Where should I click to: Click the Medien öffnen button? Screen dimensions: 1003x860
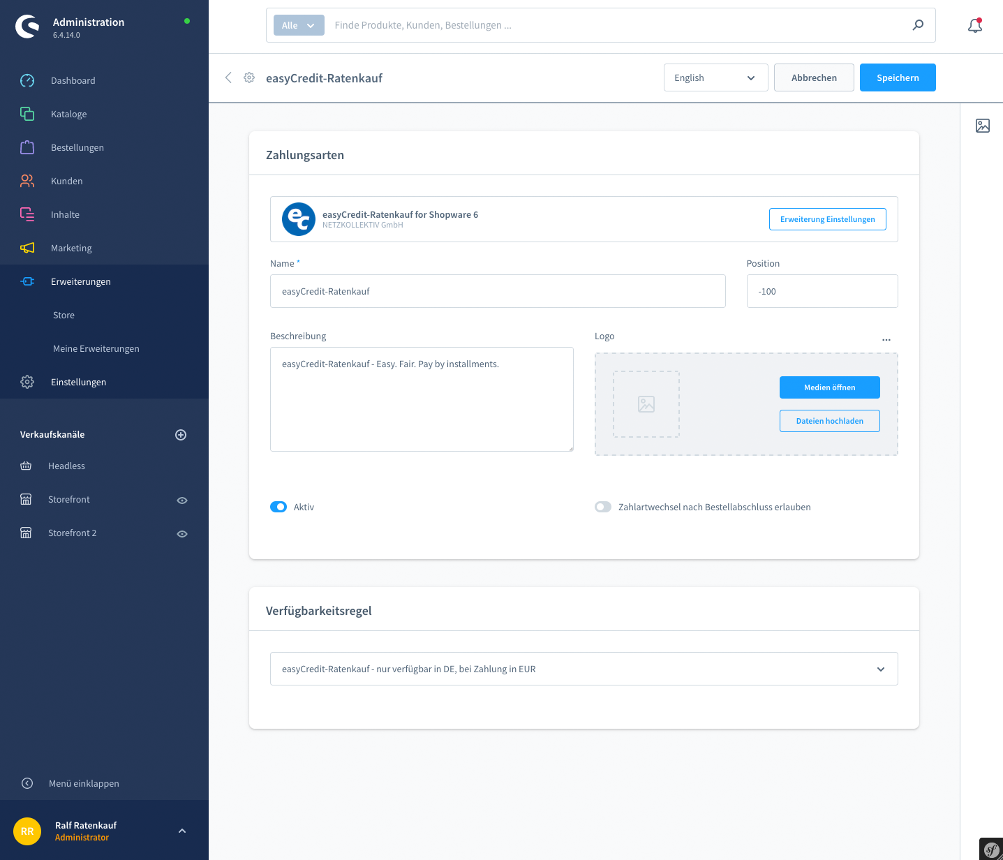830,387
